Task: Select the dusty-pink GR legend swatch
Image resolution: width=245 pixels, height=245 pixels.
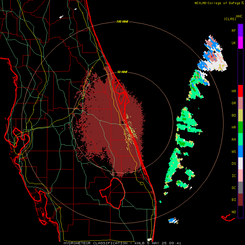Action: [240, 103]
